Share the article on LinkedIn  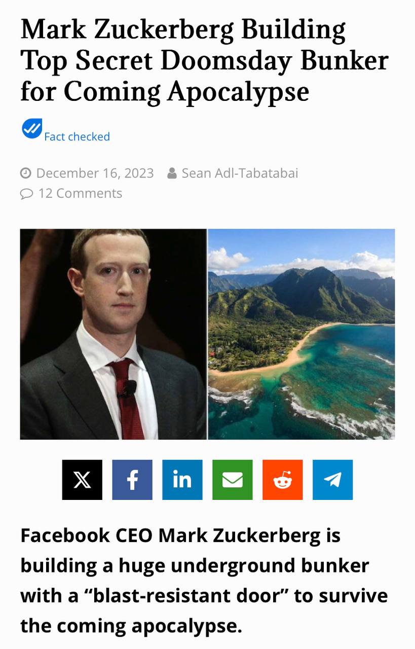click(x=182, y=480)
